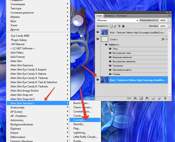
Task: Lock all padlock icon
Action: click(x=123, y=26)
